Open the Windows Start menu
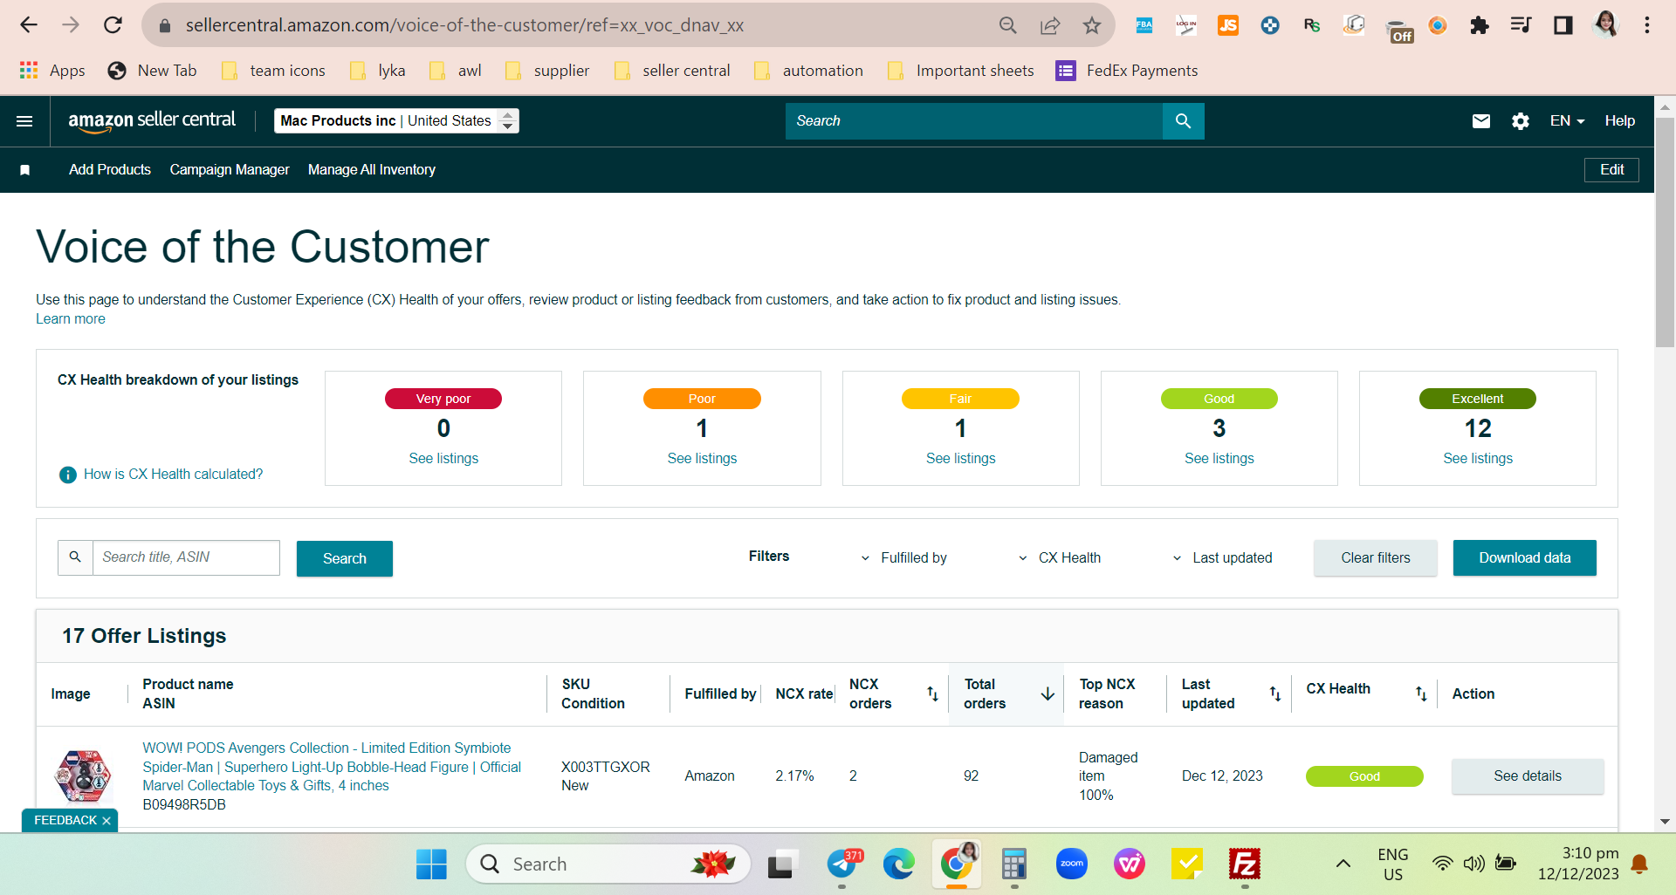 (431, 864)
